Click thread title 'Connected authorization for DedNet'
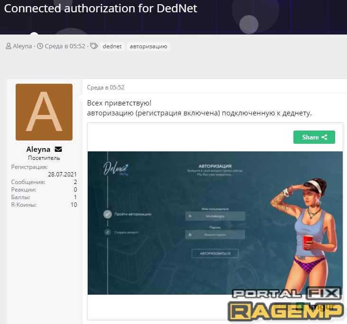 [100, 9]
